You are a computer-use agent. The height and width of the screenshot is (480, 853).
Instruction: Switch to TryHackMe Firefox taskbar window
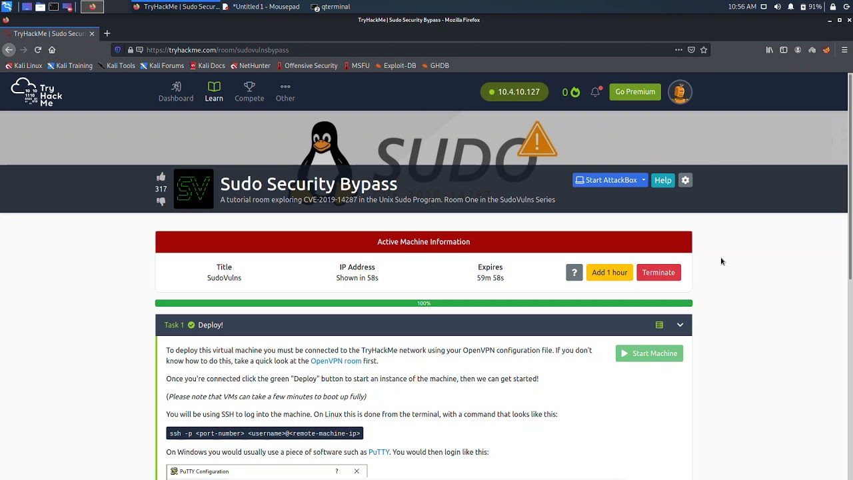pos(175,7)
